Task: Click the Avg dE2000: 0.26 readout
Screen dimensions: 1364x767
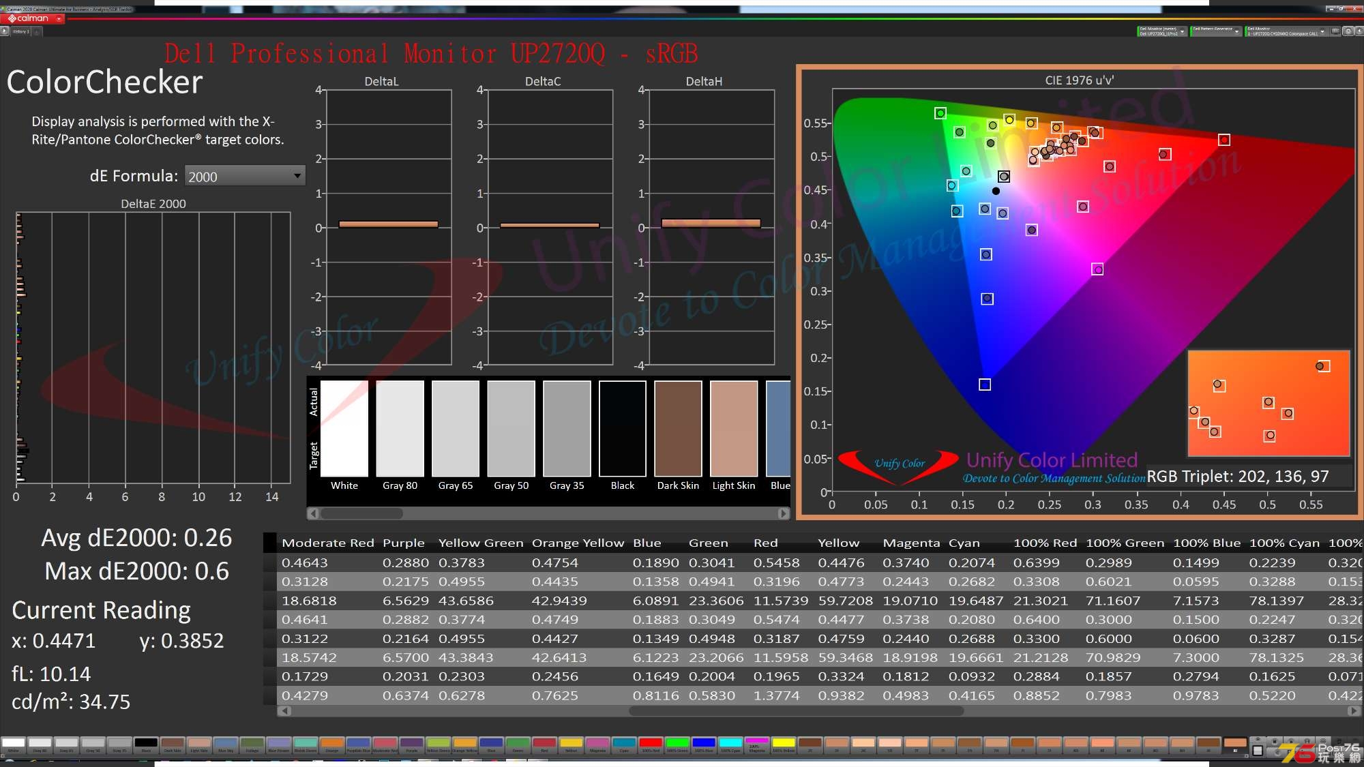Action: (x=136, y=538)
